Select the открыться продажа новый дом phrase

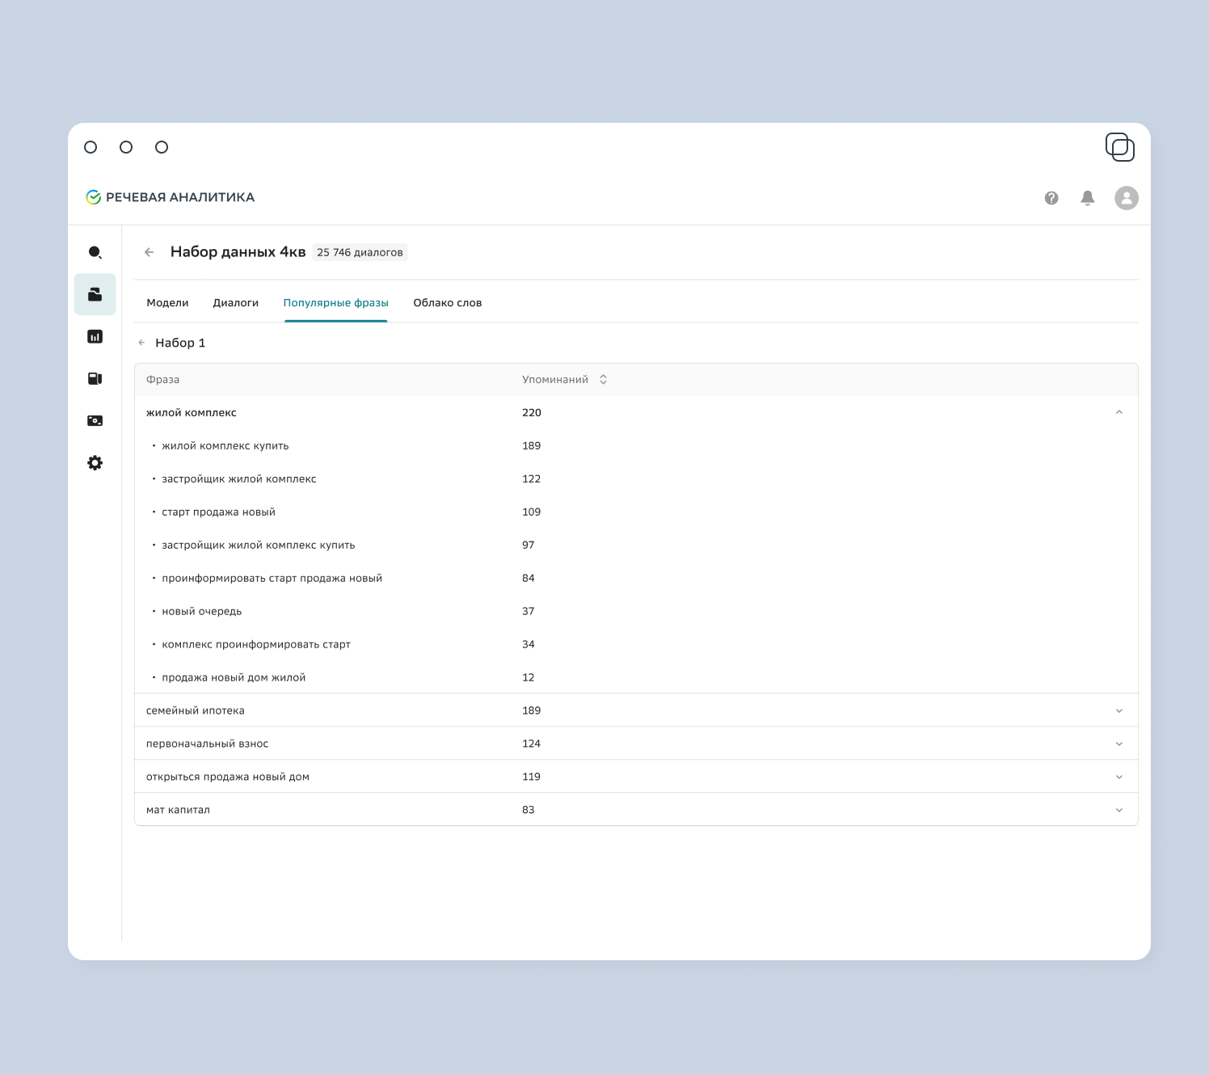228,777
